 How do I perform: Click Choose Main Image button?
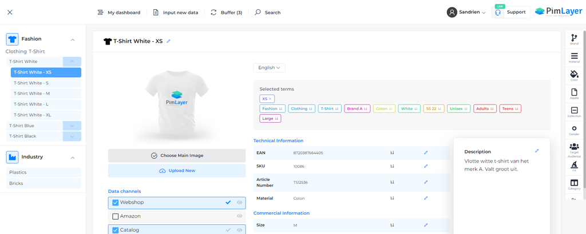coord(177,155)
